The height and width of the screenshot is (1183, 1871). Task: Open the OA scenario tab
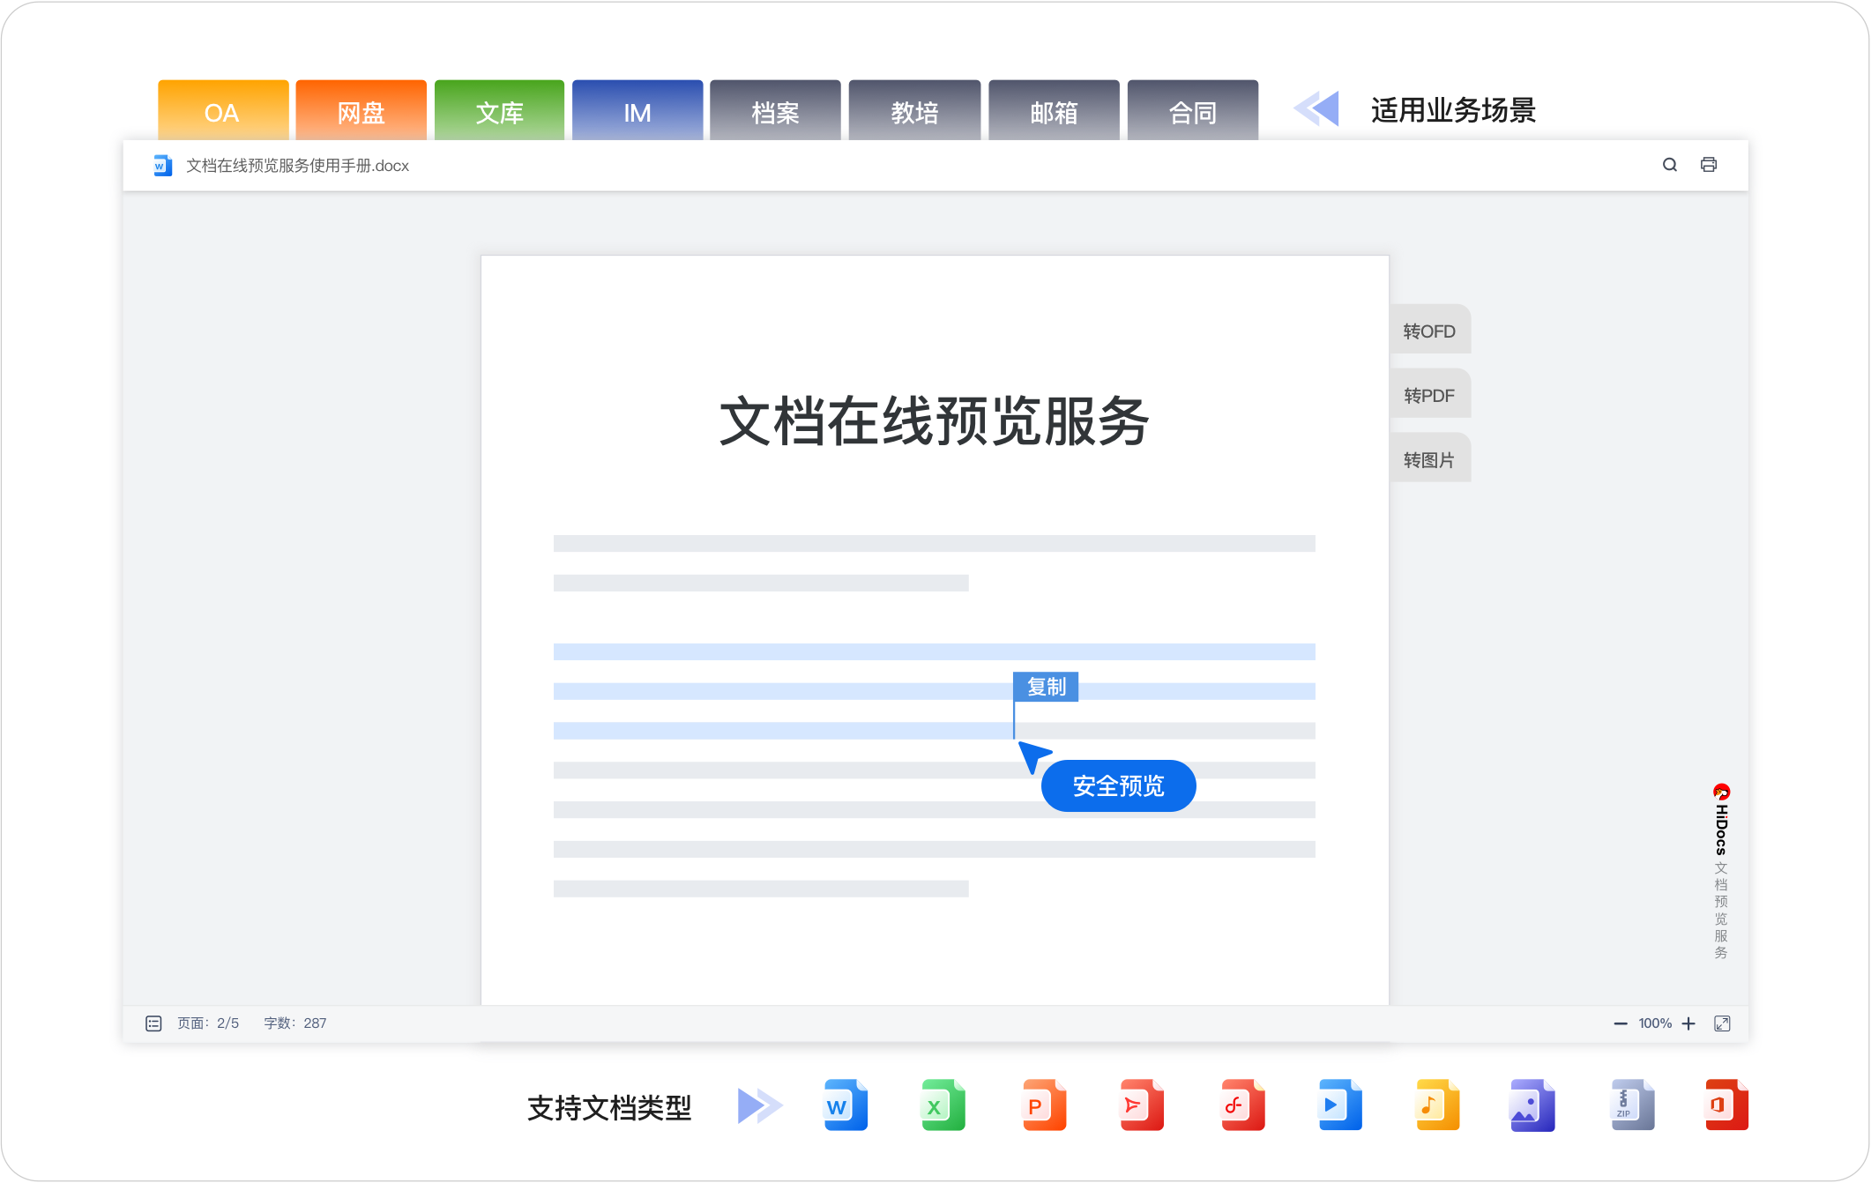click(x=223, y=111)
